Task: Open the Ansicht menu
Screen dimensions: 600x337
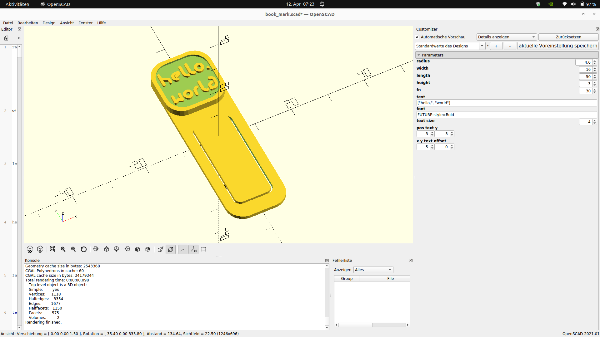Action: pos(67,23)
